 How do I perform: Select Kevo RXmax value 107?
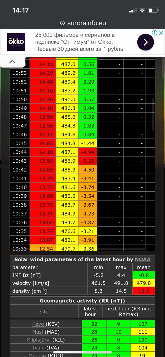(x=143, y=324)
